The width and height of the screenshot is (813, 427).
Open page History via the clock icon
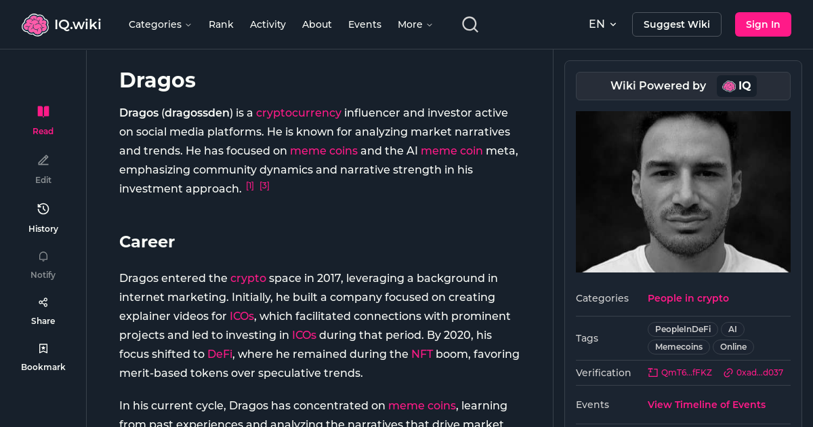(43, 209)
